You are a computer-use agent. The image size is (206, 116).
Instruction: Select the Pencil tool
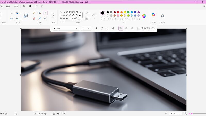34,13
